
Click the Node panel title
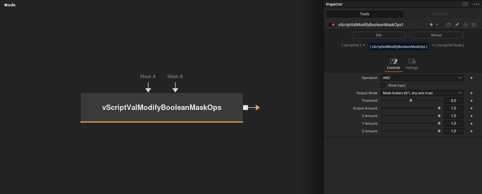click(10, 5)
